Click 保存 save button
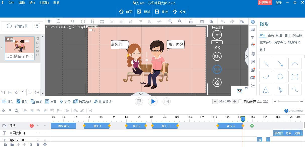The width and height of the screenshot is (305, 147). click(162, 12)
